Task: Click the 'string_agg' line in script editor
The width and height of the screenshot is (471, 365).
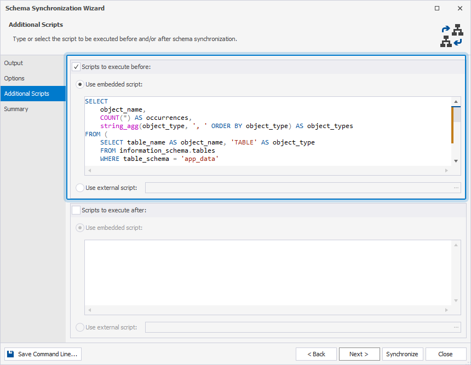Action: pyautogui.click(x=227, y=126)
